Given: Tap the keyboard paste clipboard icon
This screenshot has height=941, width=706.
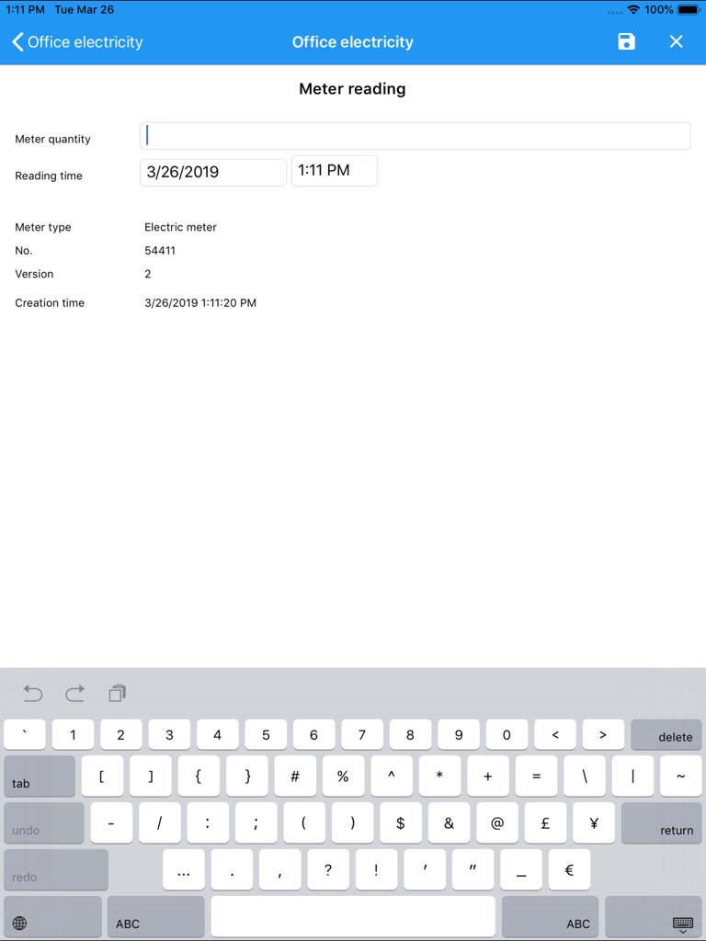Looking at the screenshot, I should click(117, 693).
